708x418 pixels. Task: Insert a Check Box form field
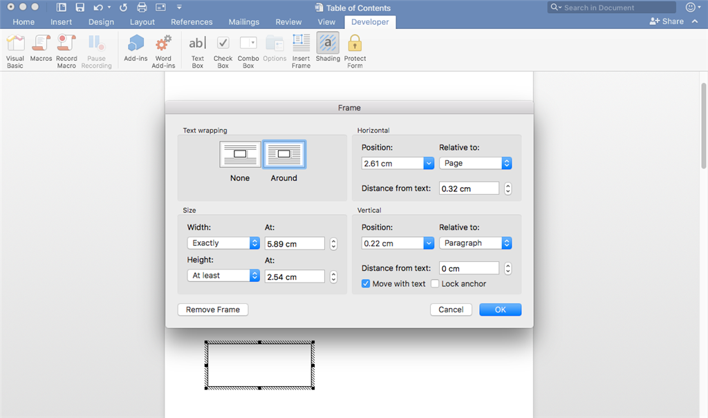point(223,51)
